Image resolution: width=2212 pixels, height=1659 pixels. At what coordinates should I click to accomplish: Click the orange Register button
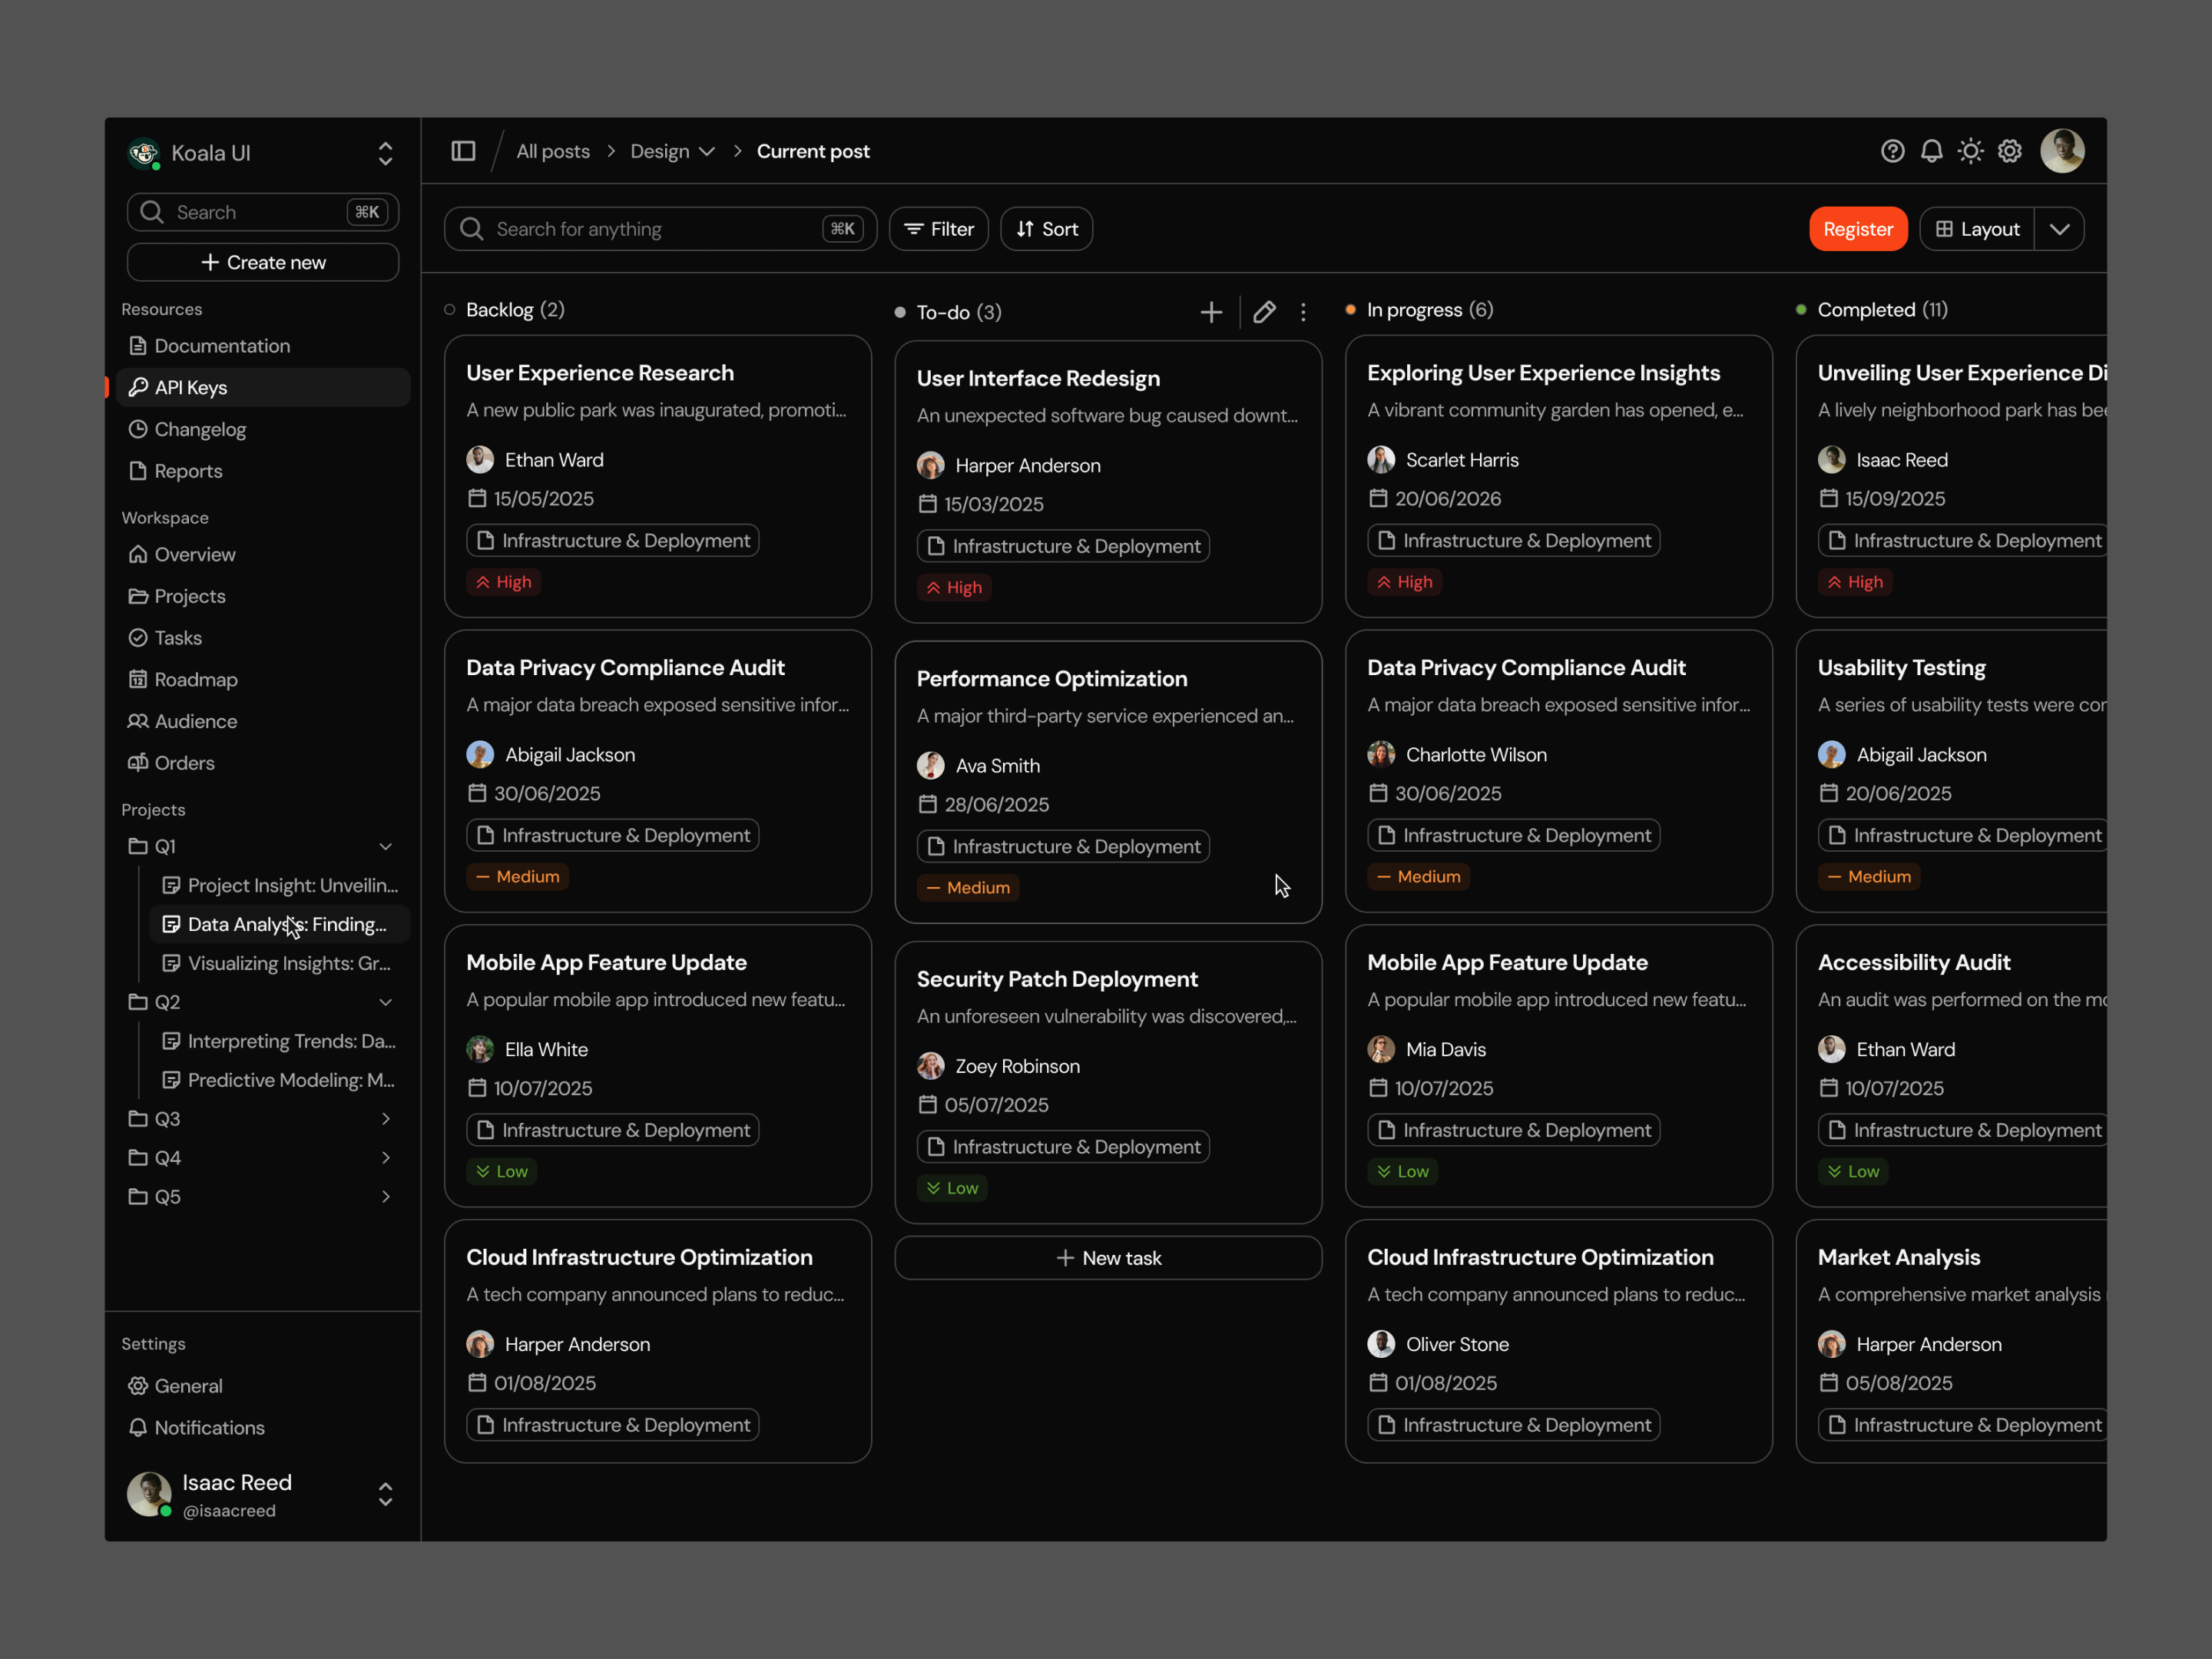click(x=1857, y=229)
